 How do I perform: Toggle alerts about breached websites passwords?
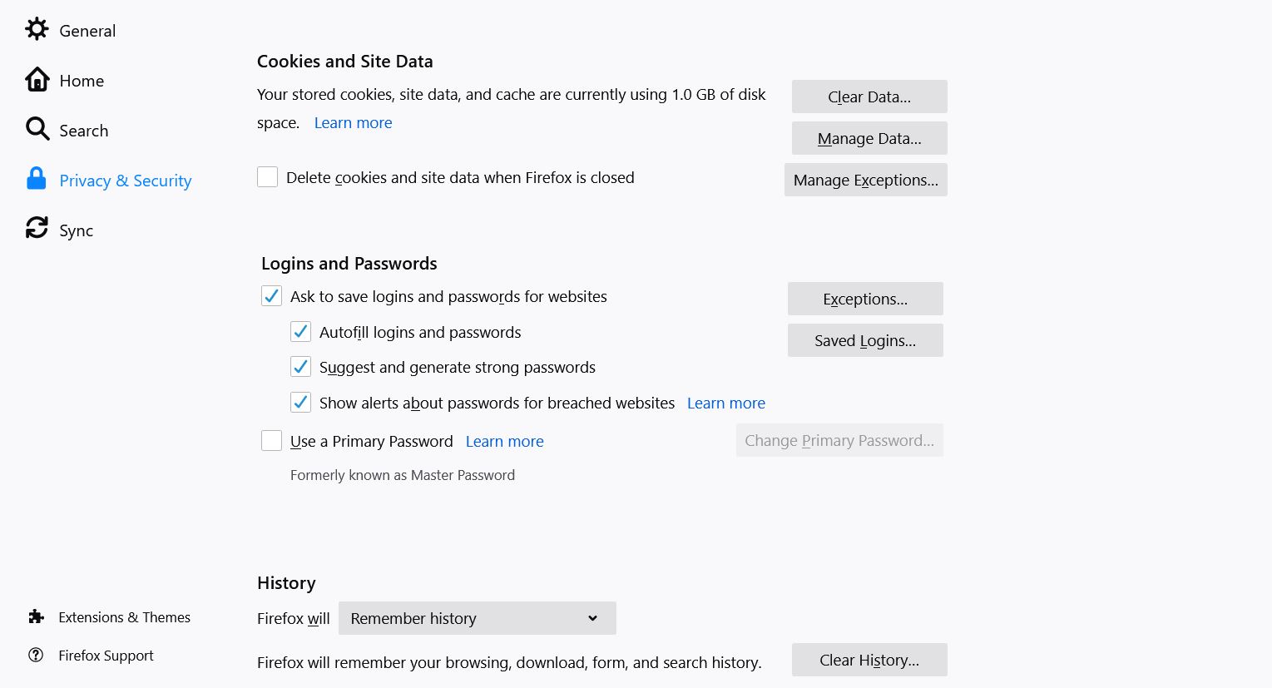pyautogui.click(x=300, y=403)
